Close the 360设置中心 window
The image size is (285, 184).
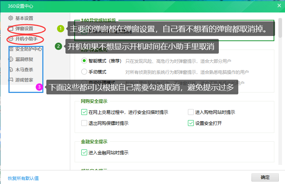[x=279, y=6]
